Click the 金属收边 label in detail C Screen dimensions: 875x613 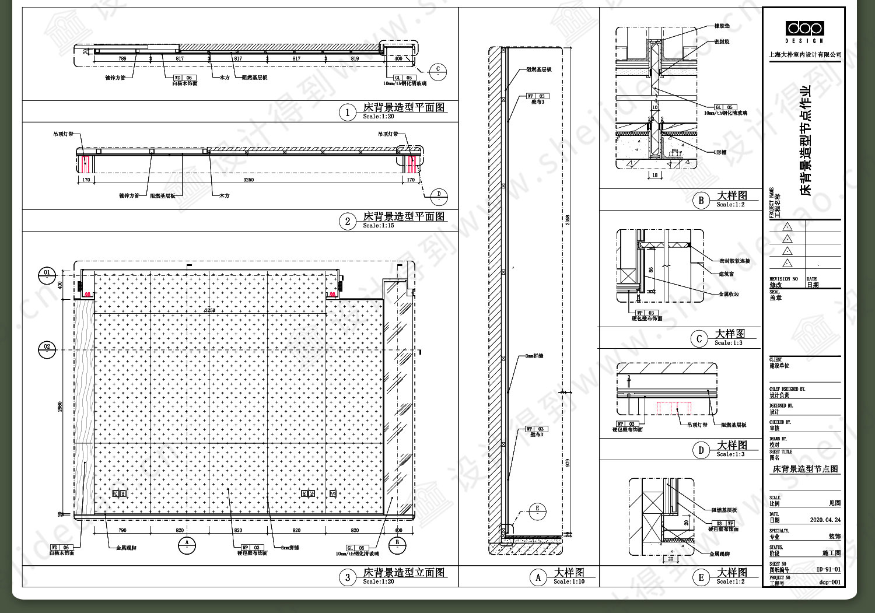click(729, 294)
